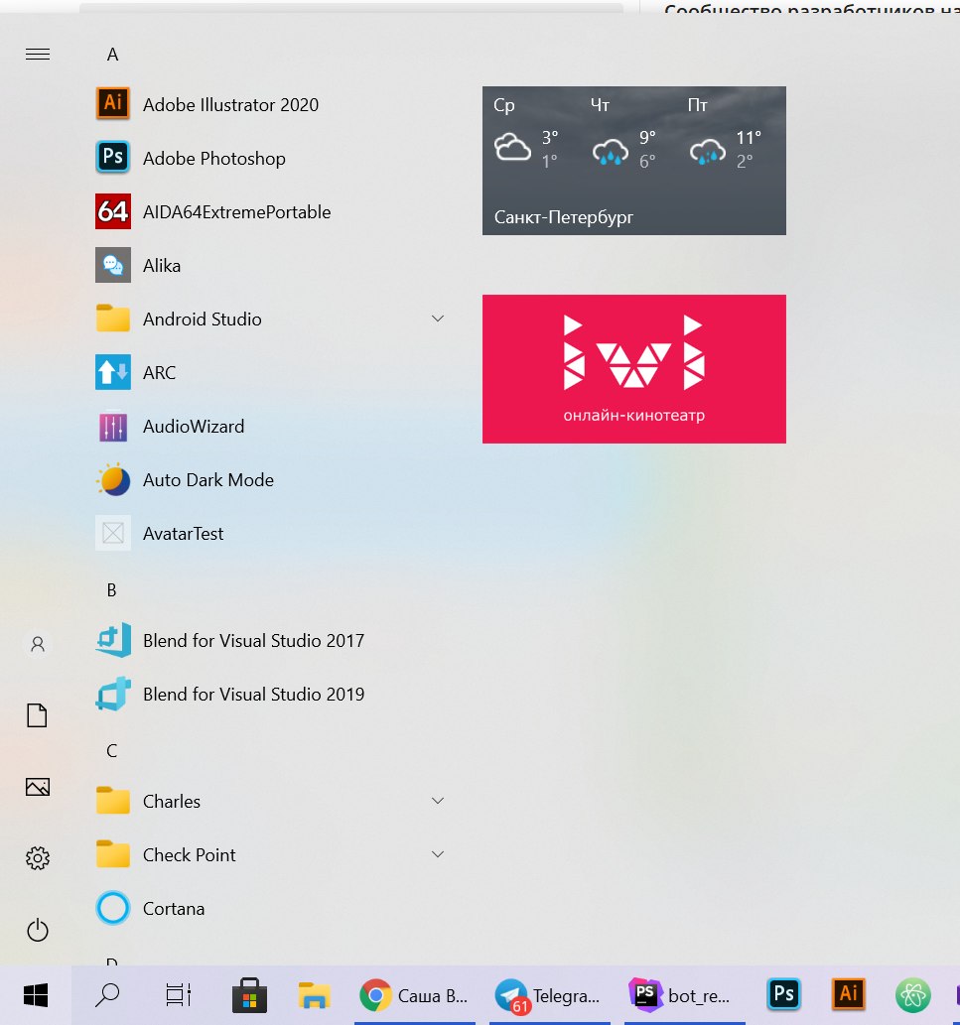Jump to letter C section header

[x=112, y=751]
